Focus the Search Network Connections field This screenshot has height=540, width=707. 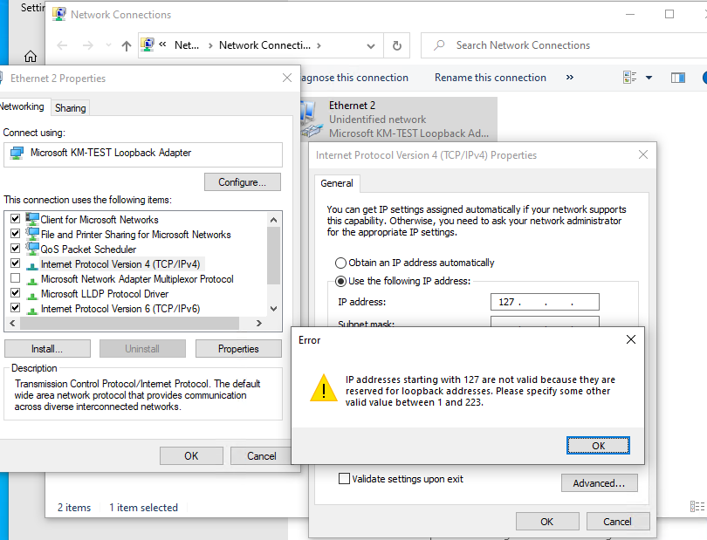tap(564, 45)
